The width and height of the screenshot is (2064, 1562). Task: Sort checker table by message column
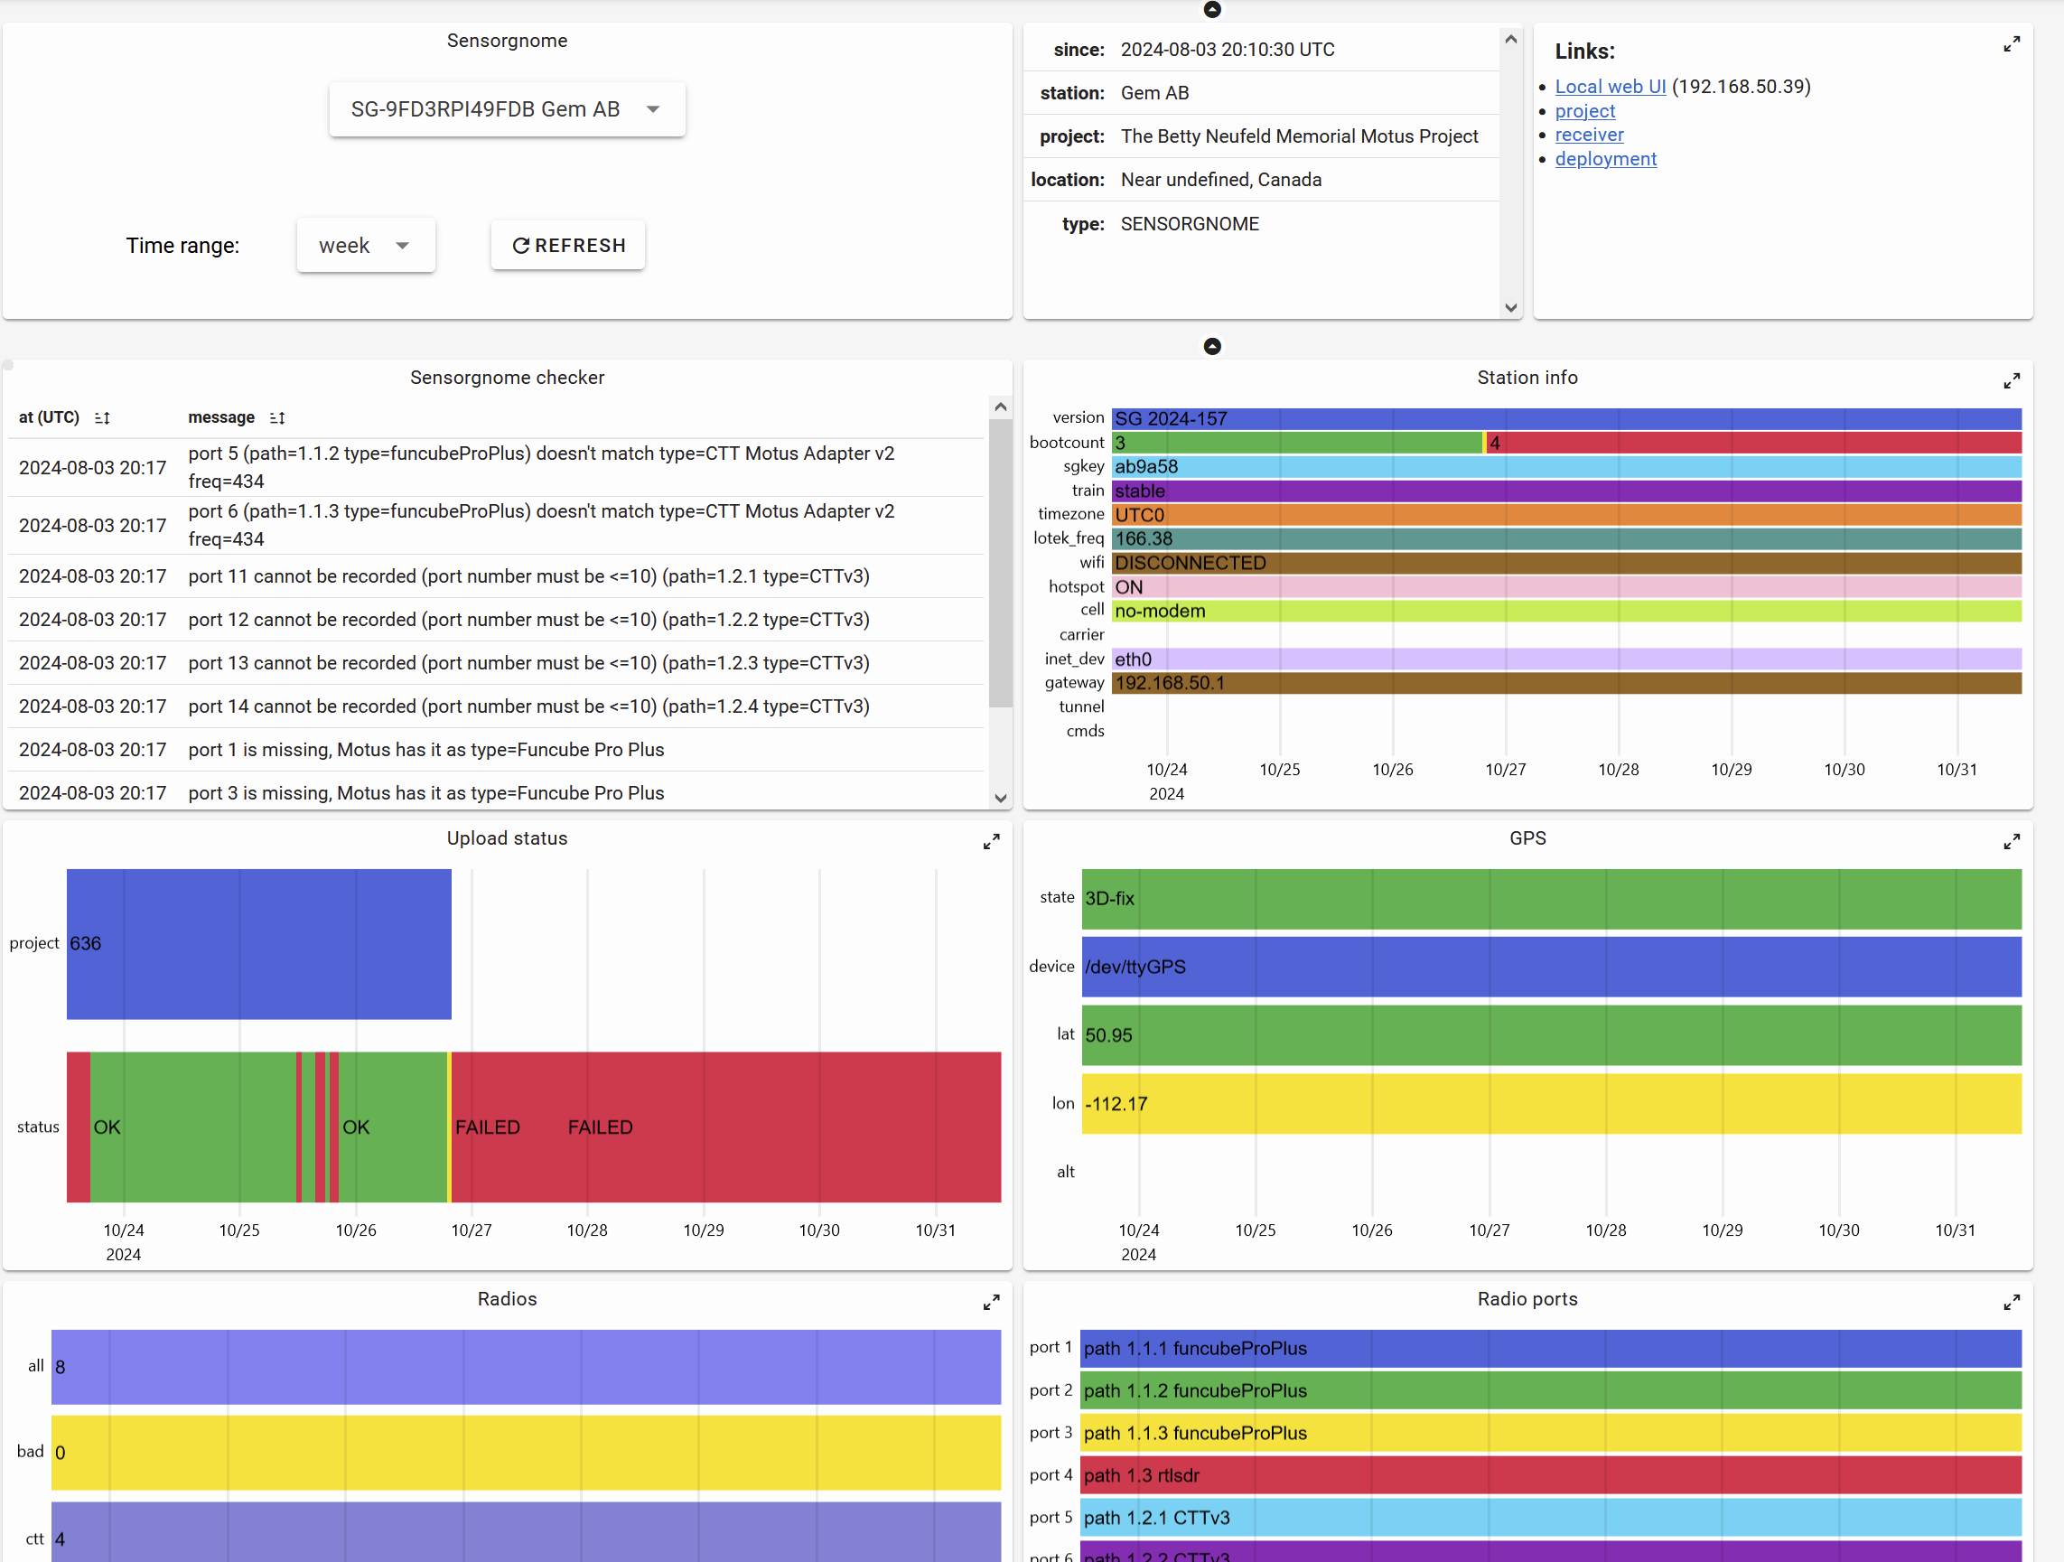tap(277, 418)
